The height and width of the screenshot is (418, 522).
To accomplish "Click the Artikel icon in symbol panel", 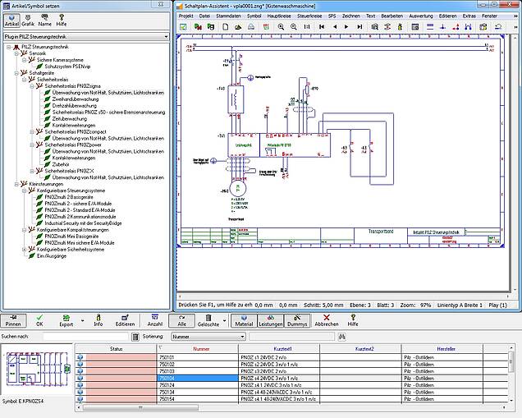I will pos(11,18).
